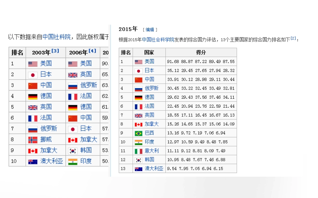Open 英国 link in 2006年 column
The height and width of the screenshot is (198, 318).
point(86,74)
